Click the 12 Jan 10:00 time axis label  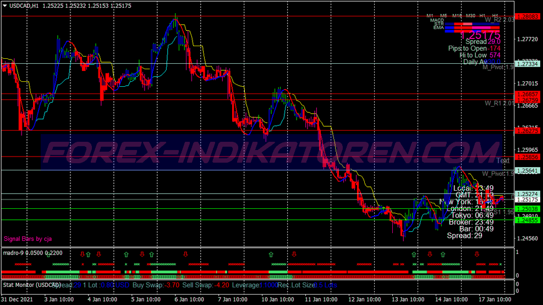[364, 299]
